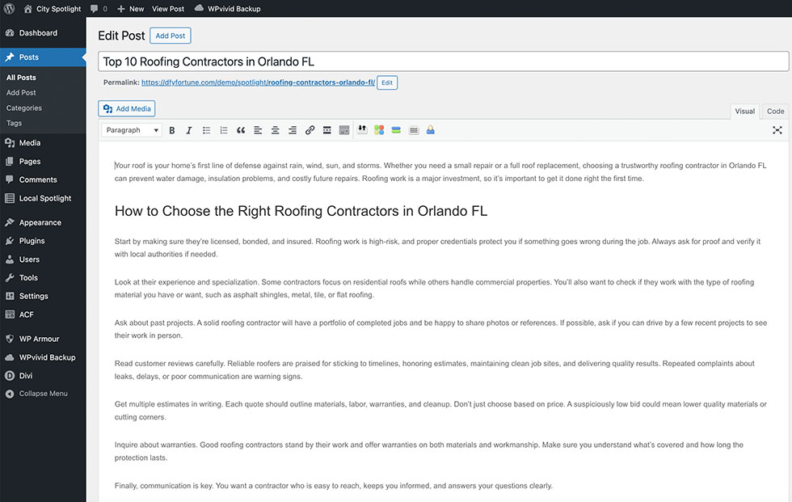The width and height of the screenshot is (792, 502).
Task: Open the Paragraph format dropdown
Action: pyautogui.click(x=131, y=130)
